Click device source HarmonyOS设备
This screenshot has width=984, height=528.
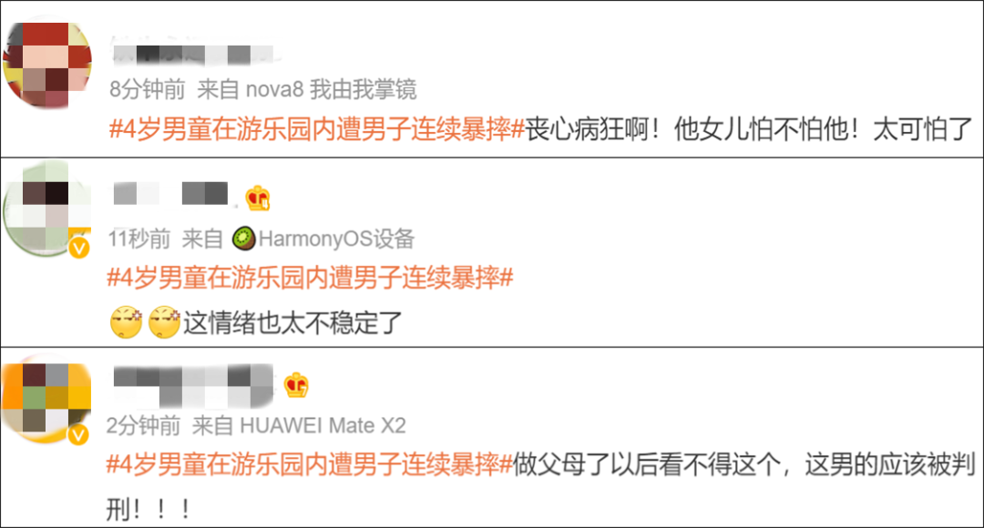(335, 239)
